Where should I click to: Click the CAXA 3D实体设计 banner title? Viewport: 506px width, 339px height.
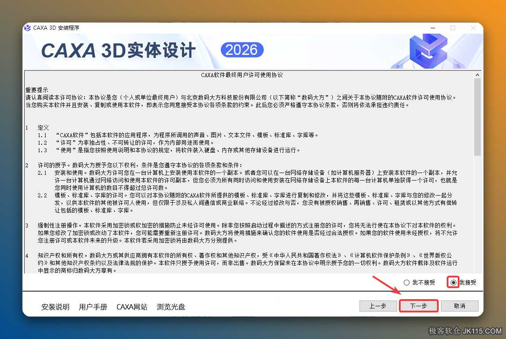pos(119,50)
